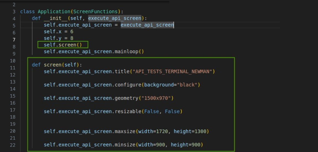
Task: Click the "API_TESTS_TERMINAL_NEWMAN" title string
Action: (172, 72)
